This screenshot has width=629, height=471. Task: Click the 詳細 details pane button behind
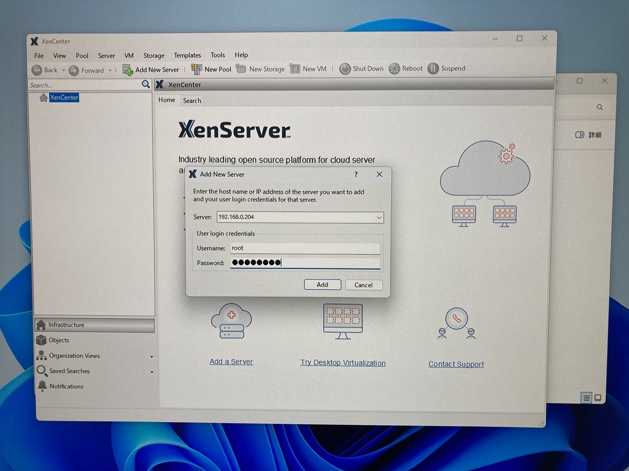588,134
